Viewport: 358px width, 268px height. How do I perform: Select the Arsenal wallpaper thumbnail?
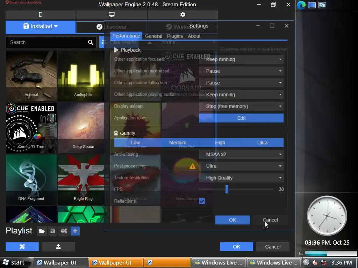(31, 76)
